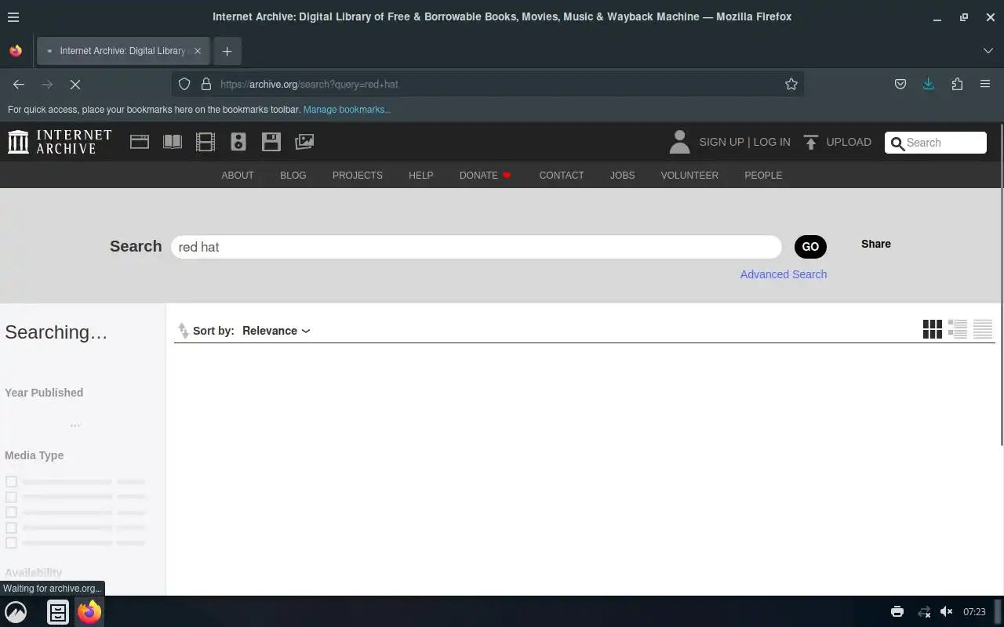
Task: Open new tab with plus button
Action: (227, 51)
